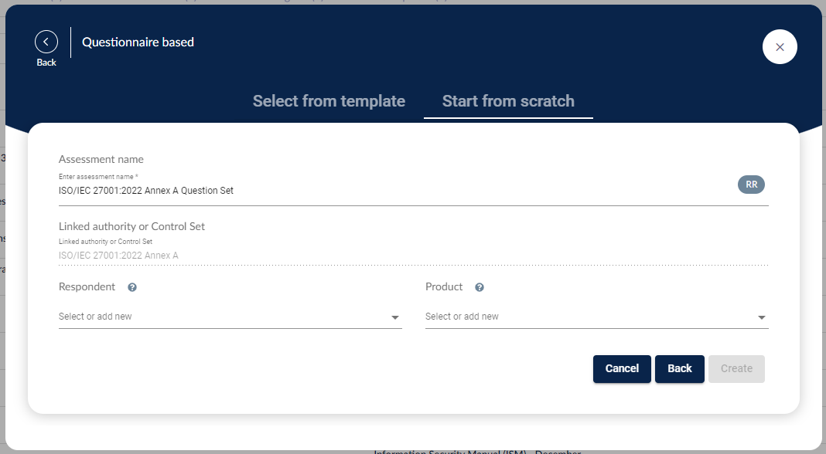Click the Questionnaire based heading

[138, 42]
